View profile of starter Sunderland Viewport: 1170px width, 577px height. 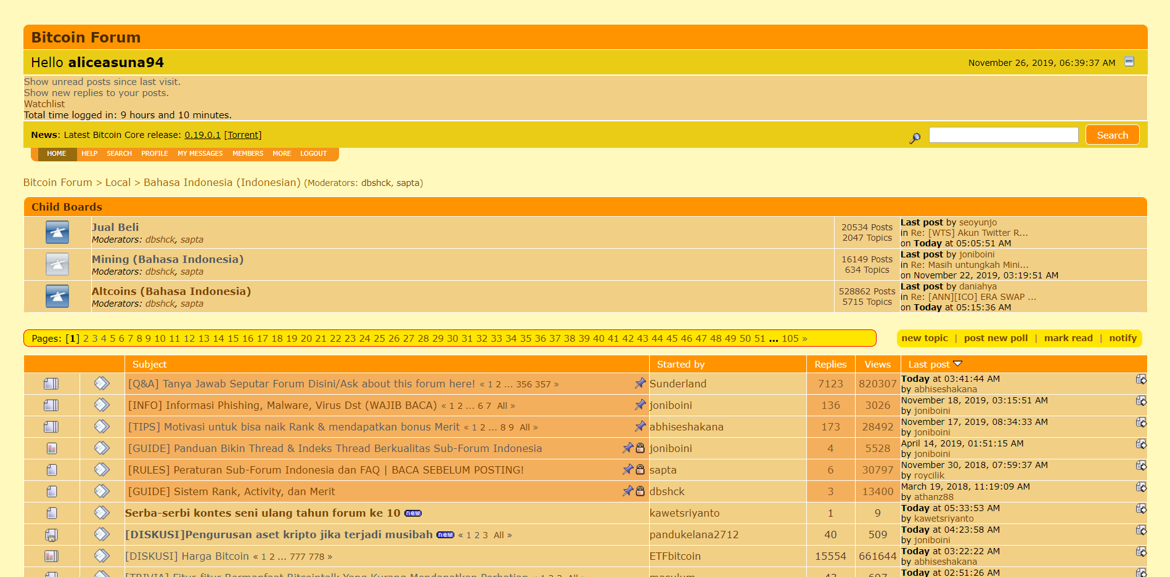click(678, 384)
